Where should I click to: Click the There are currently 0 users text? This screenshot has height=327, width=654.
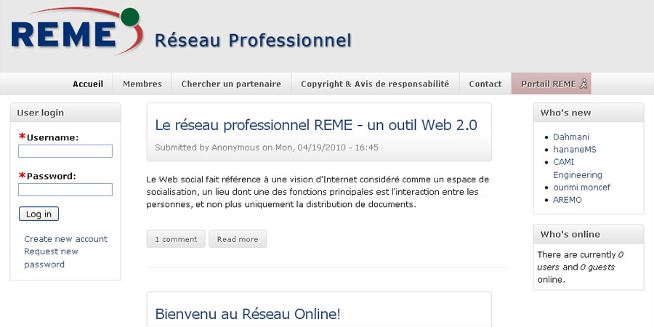point(580,267)
